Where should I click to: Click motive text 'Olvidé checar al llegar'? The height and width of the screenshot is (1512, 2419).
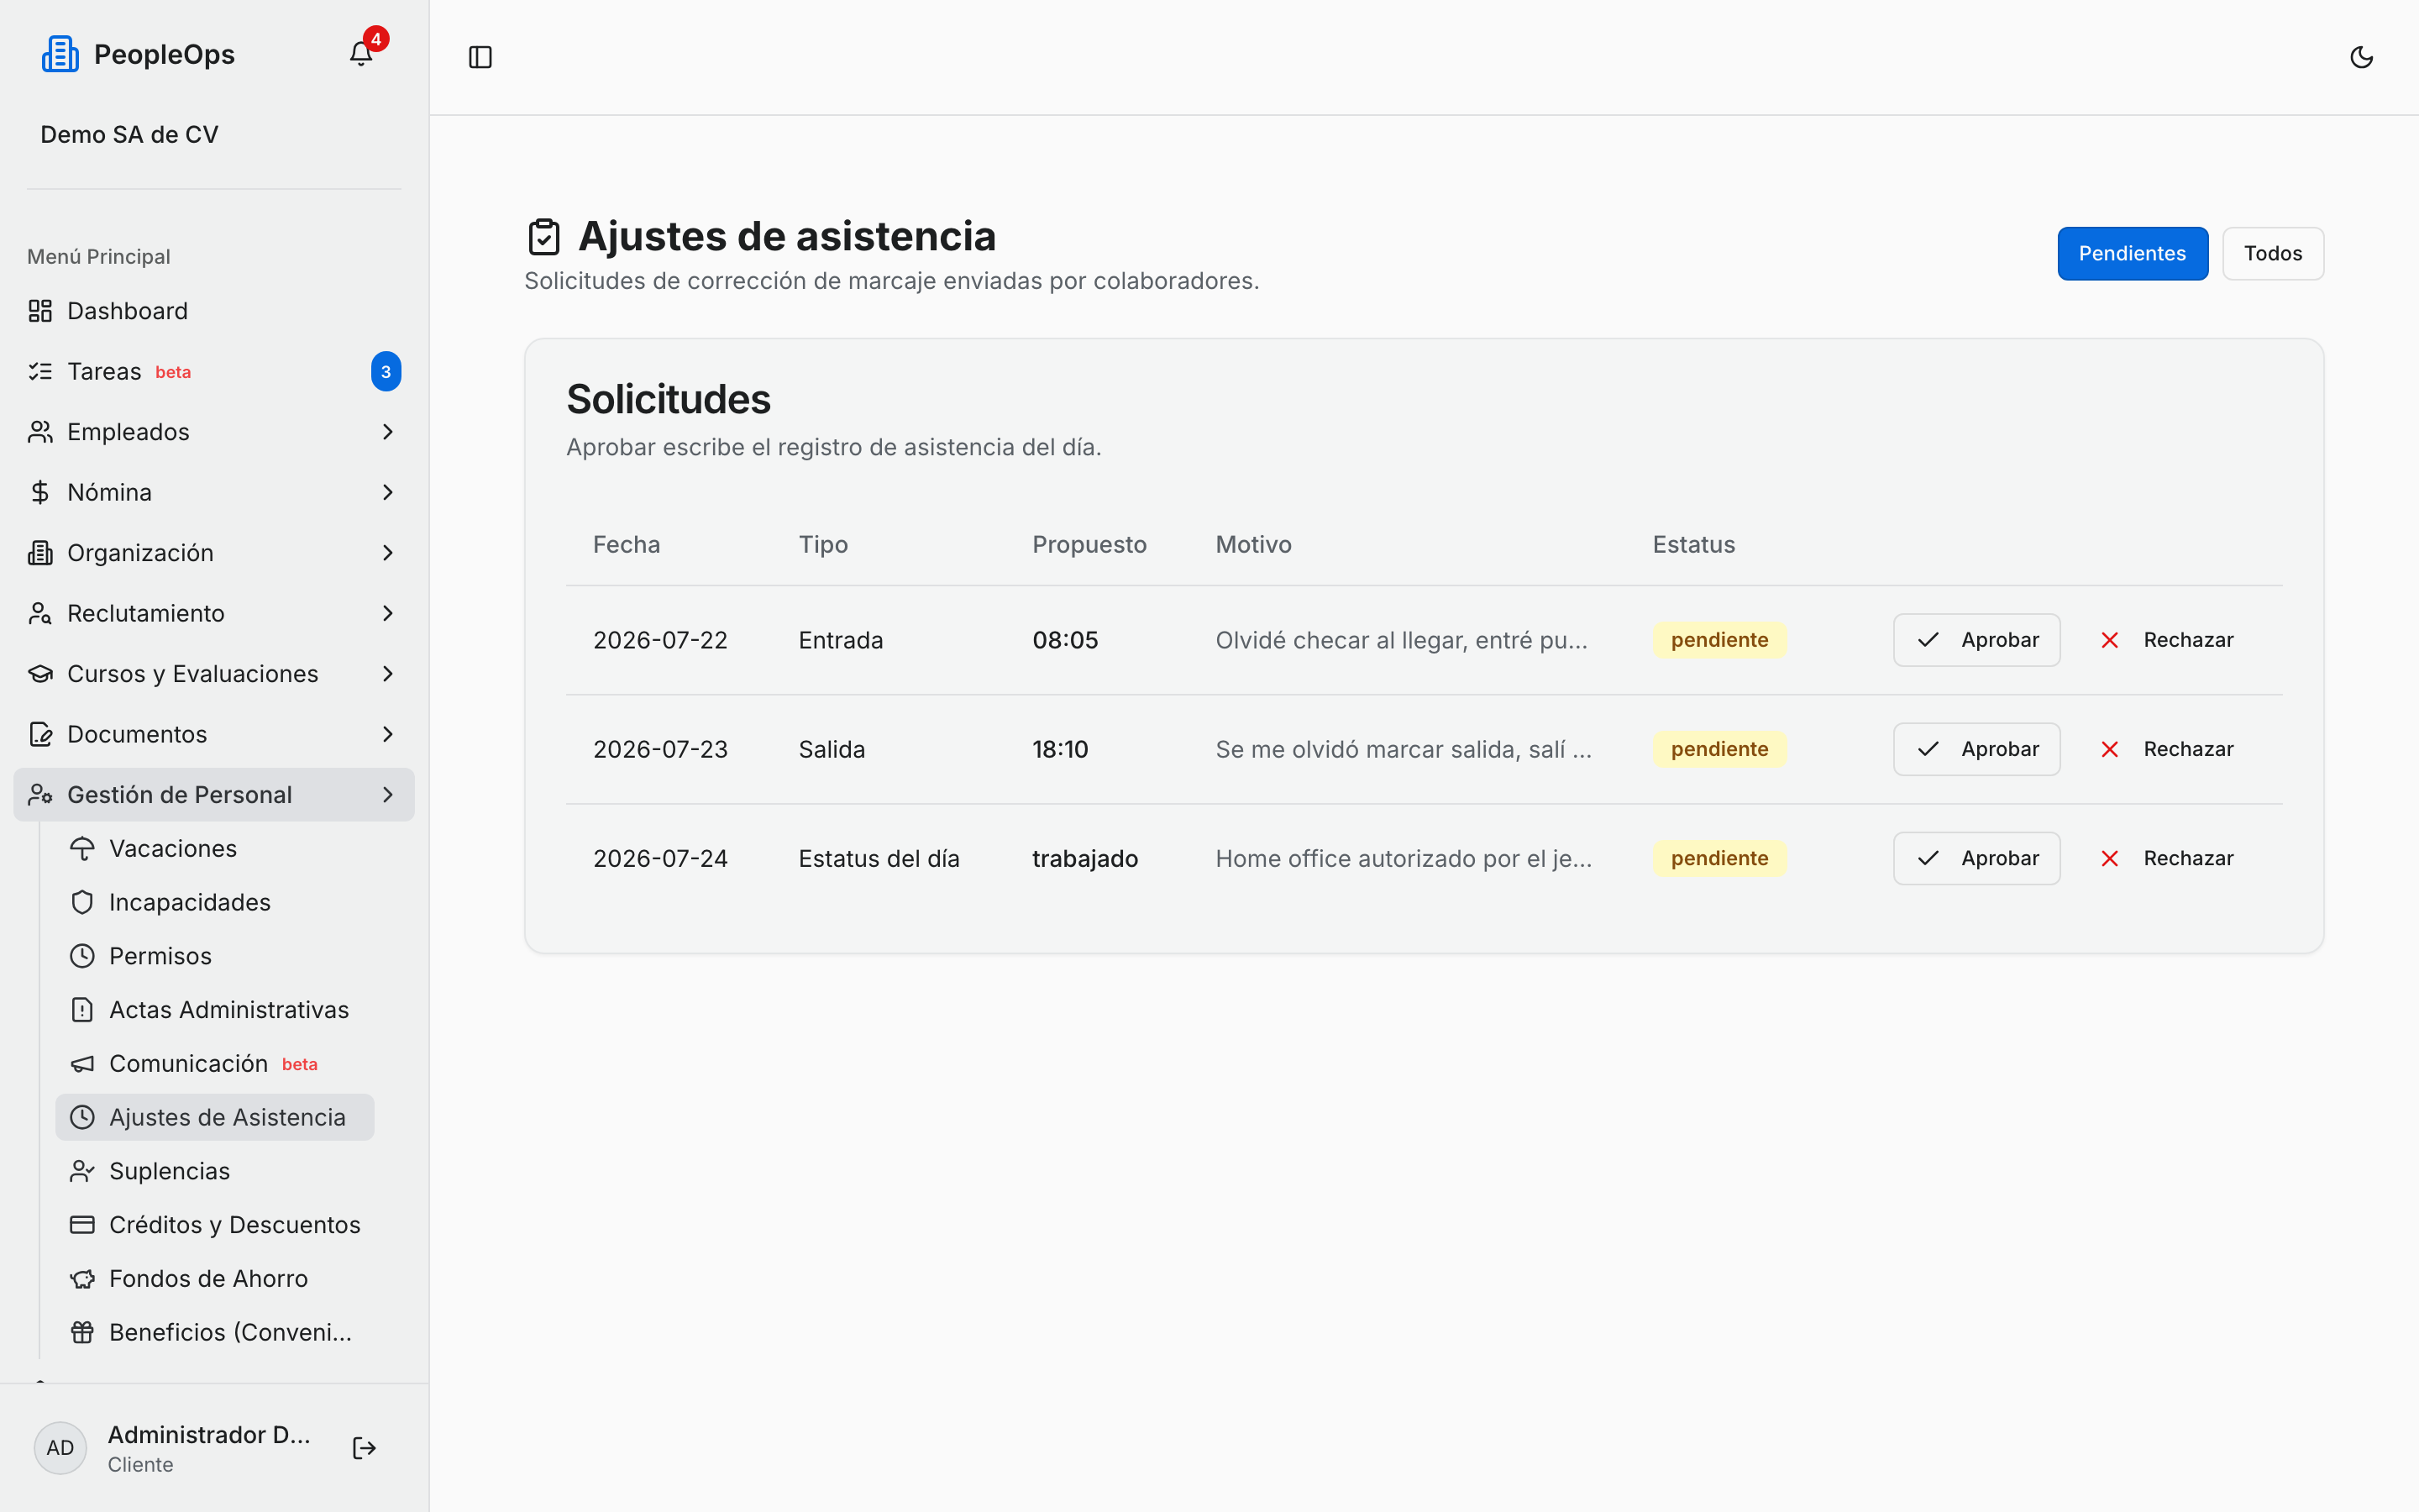[x=1401, y=640]
